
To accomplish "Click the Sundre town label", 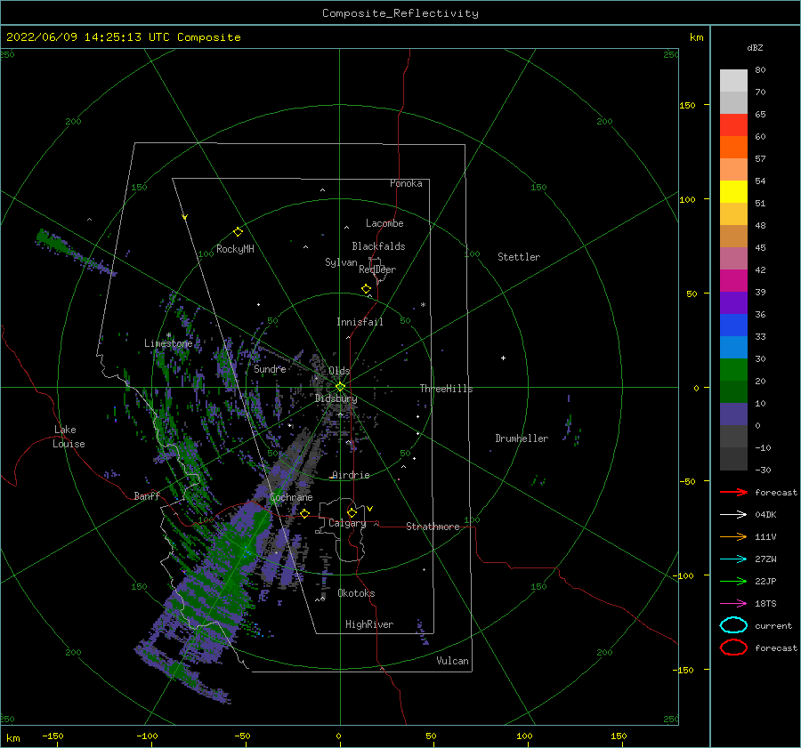I will (270, 368).
